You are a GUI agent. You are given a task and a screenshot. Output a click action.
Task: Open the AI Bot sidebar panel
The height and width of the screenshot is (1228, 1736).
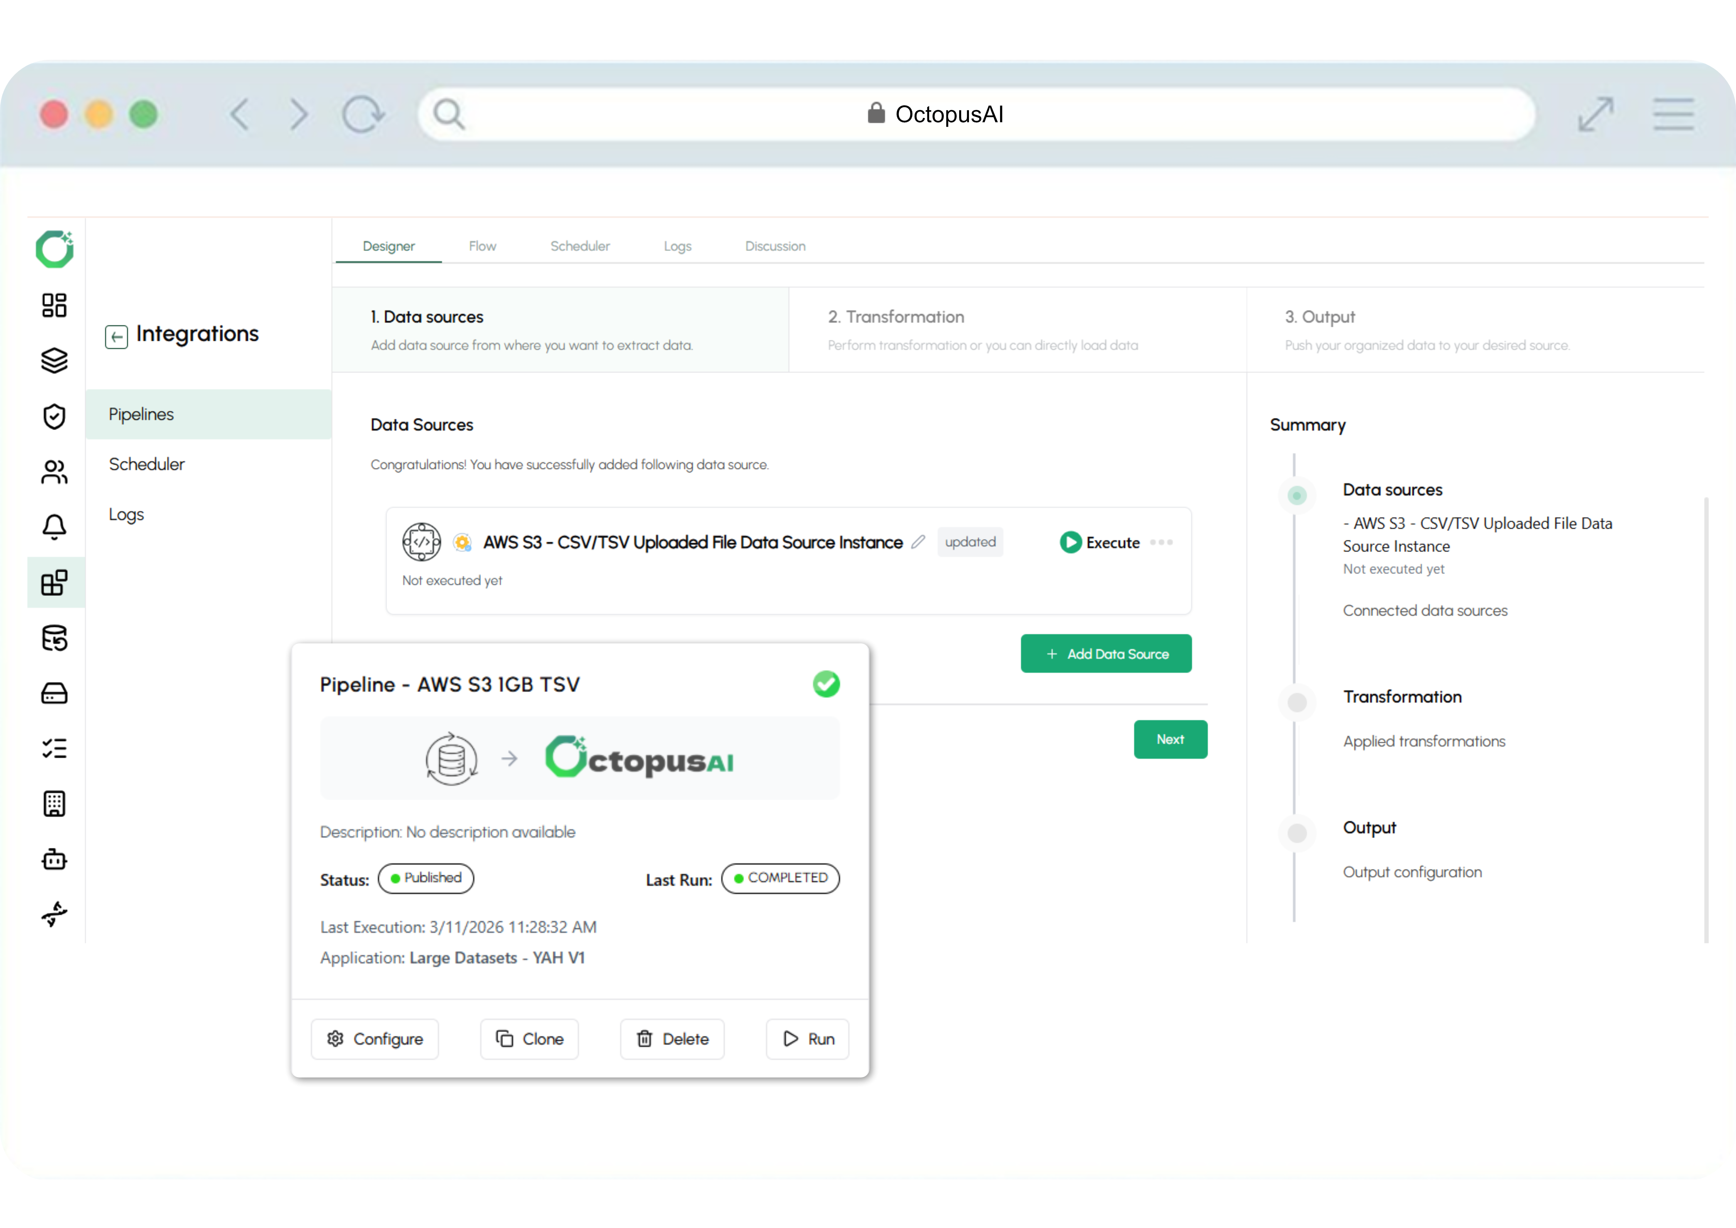(55, 859)
